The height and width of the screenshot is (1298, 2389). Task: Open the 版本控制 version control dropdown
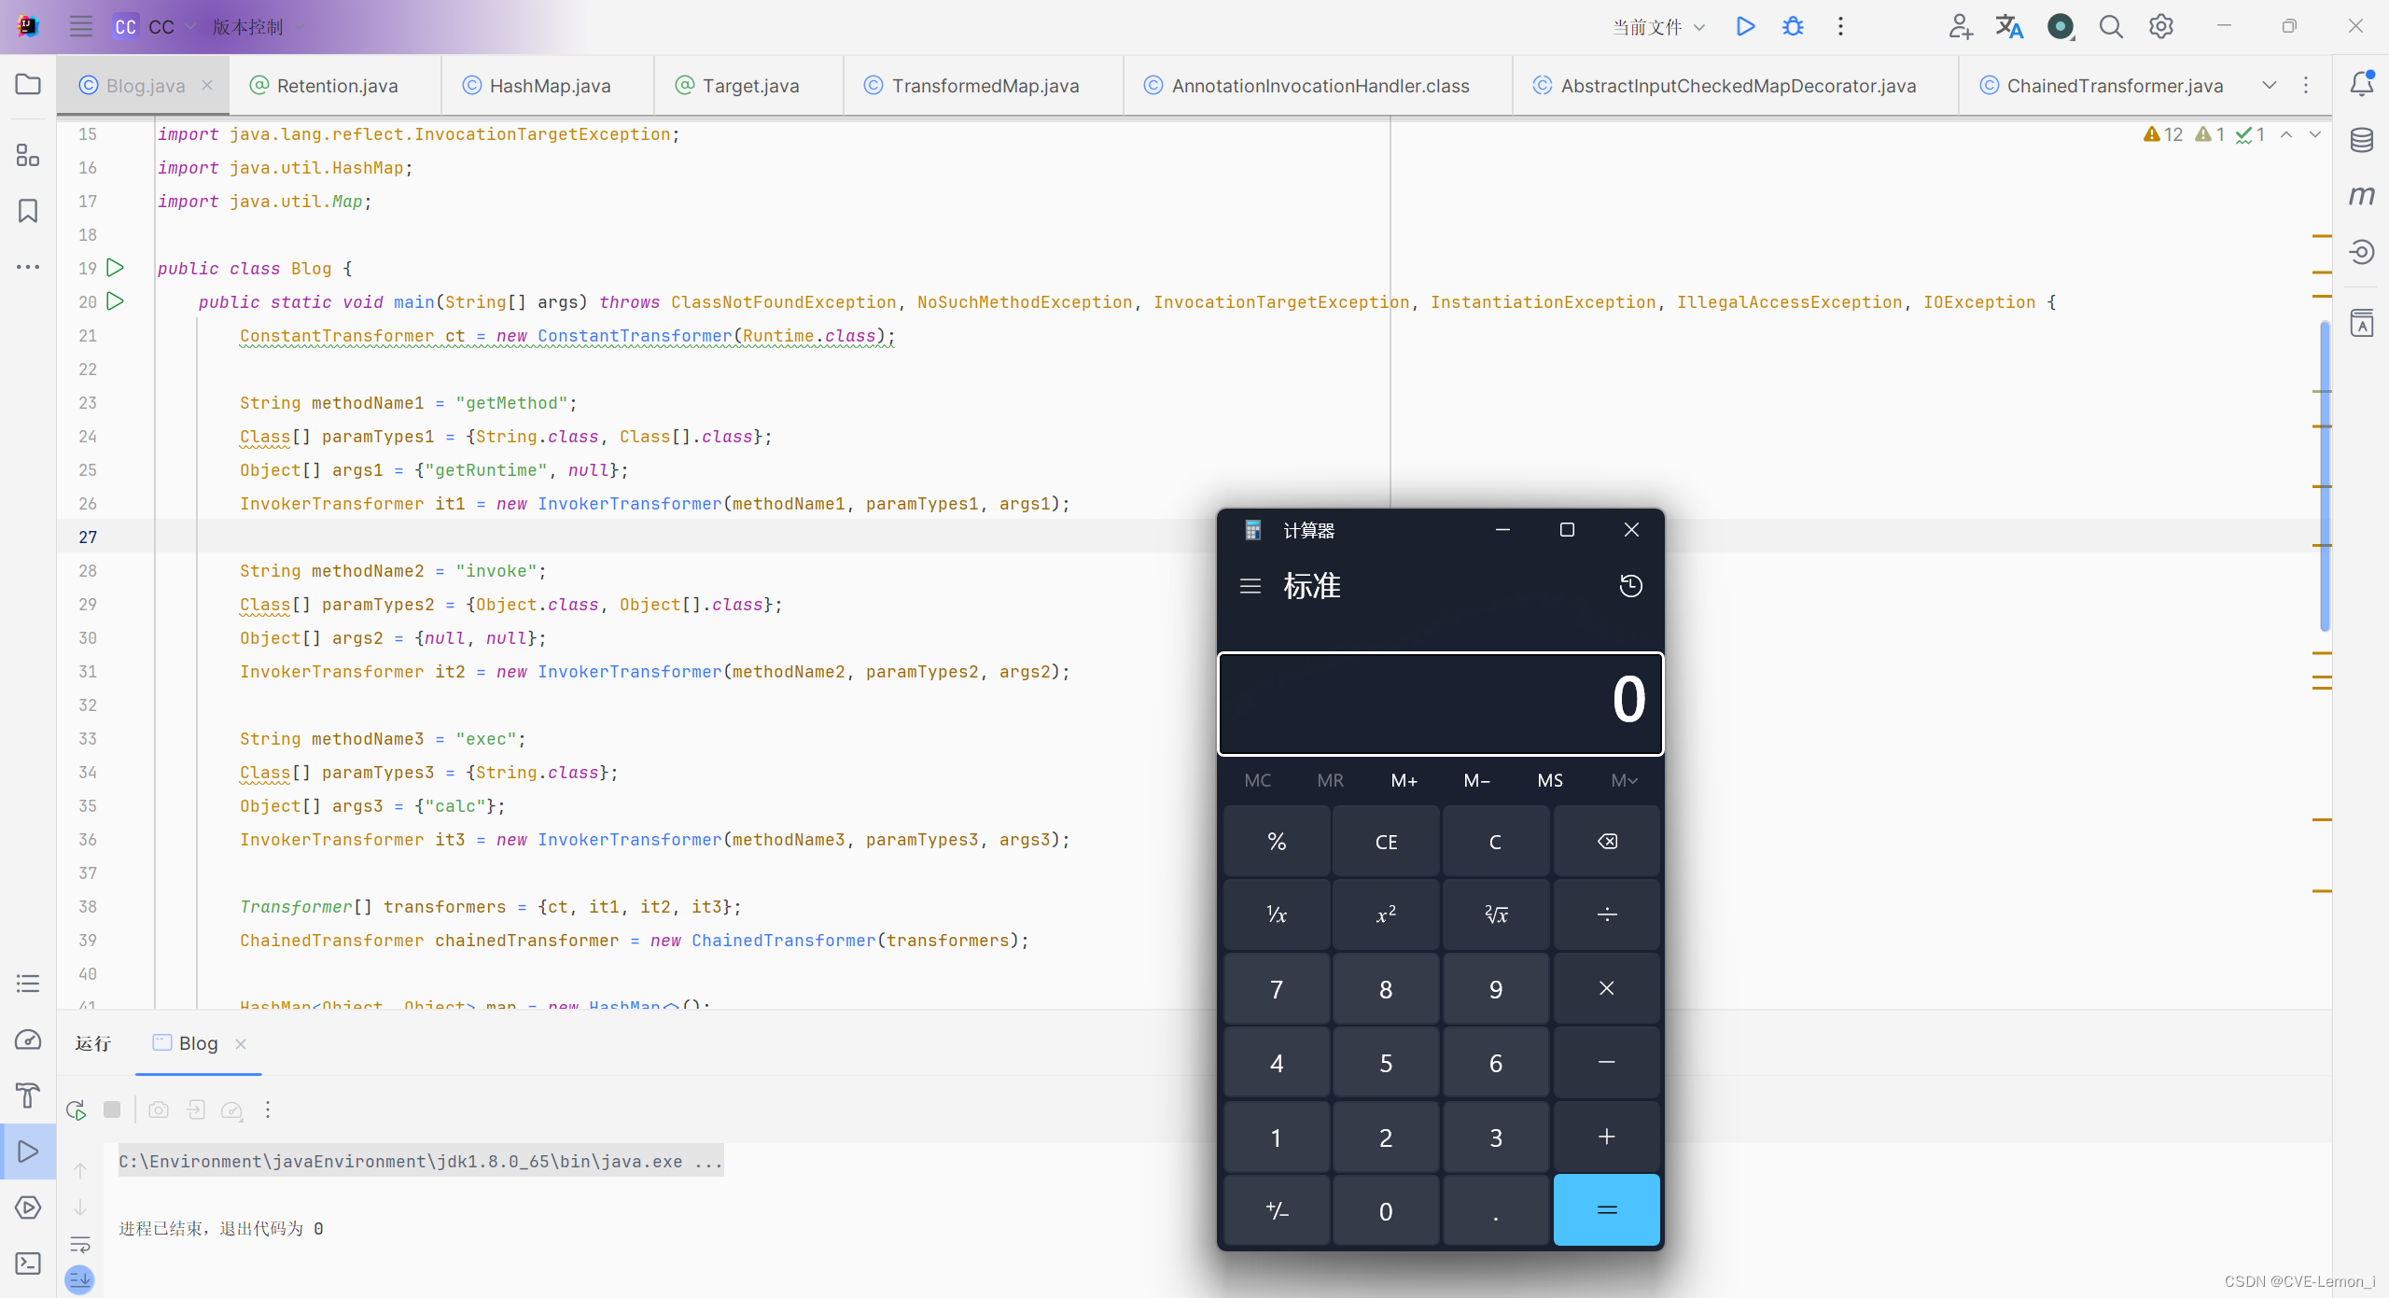[x=258, y=27]
